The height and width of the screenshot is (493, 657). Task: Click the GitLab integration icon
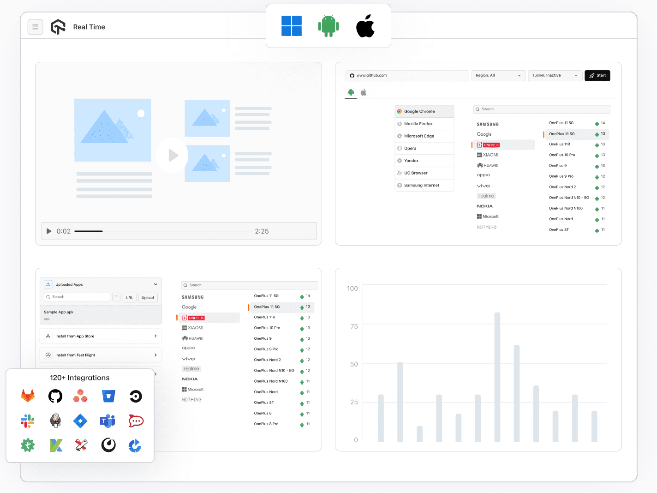pos(28,396)
